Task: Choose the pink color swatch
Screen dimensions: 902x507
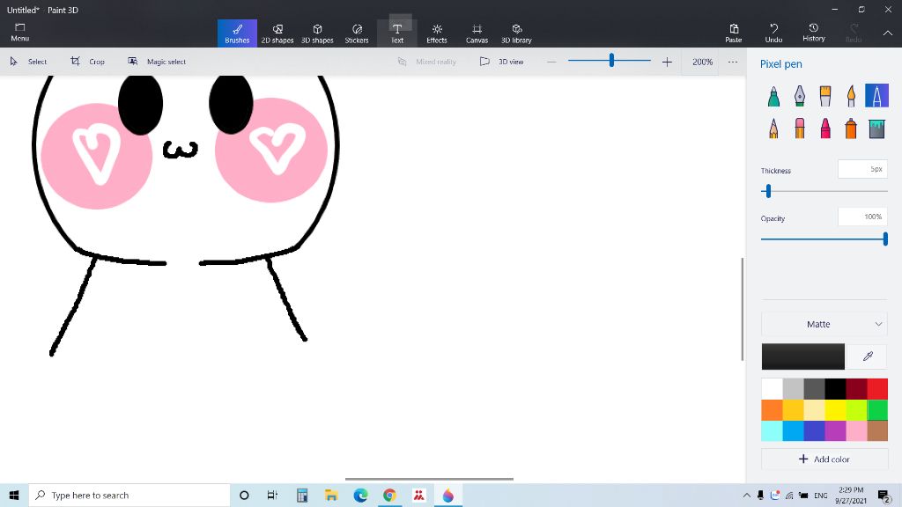Action: click(856, 430)
